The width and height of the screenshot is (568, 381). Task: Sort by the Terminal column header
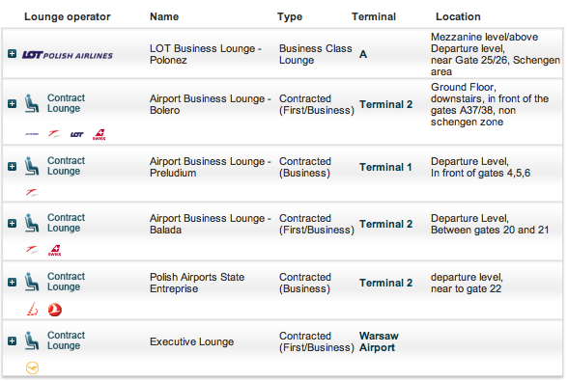[374, 16]
